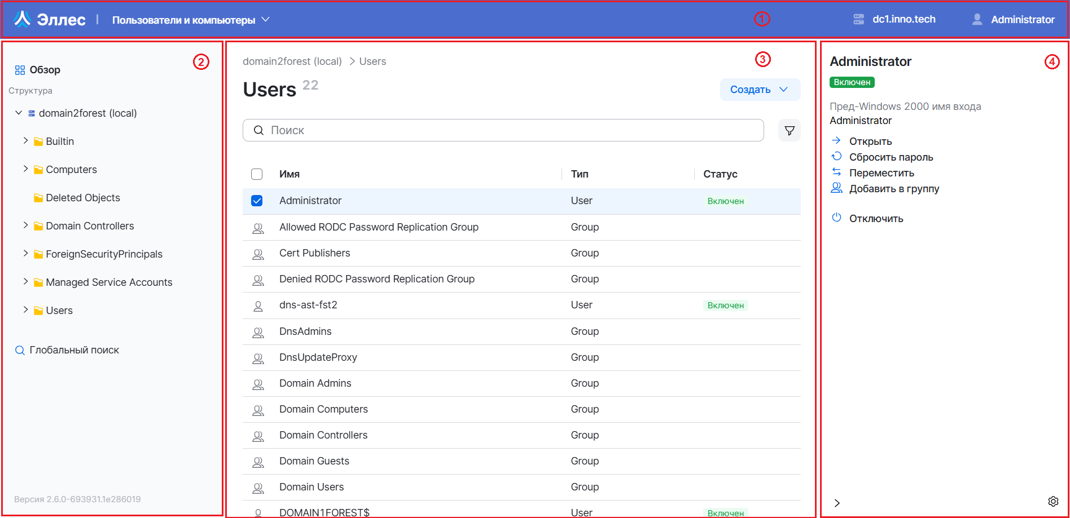Viewport: 1070px width, 518px height.
Task: Open the Создать dropdown
Action: tap(760, 89)
